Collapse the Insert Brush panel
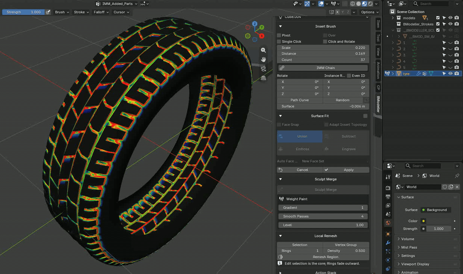 click(280, 26)
